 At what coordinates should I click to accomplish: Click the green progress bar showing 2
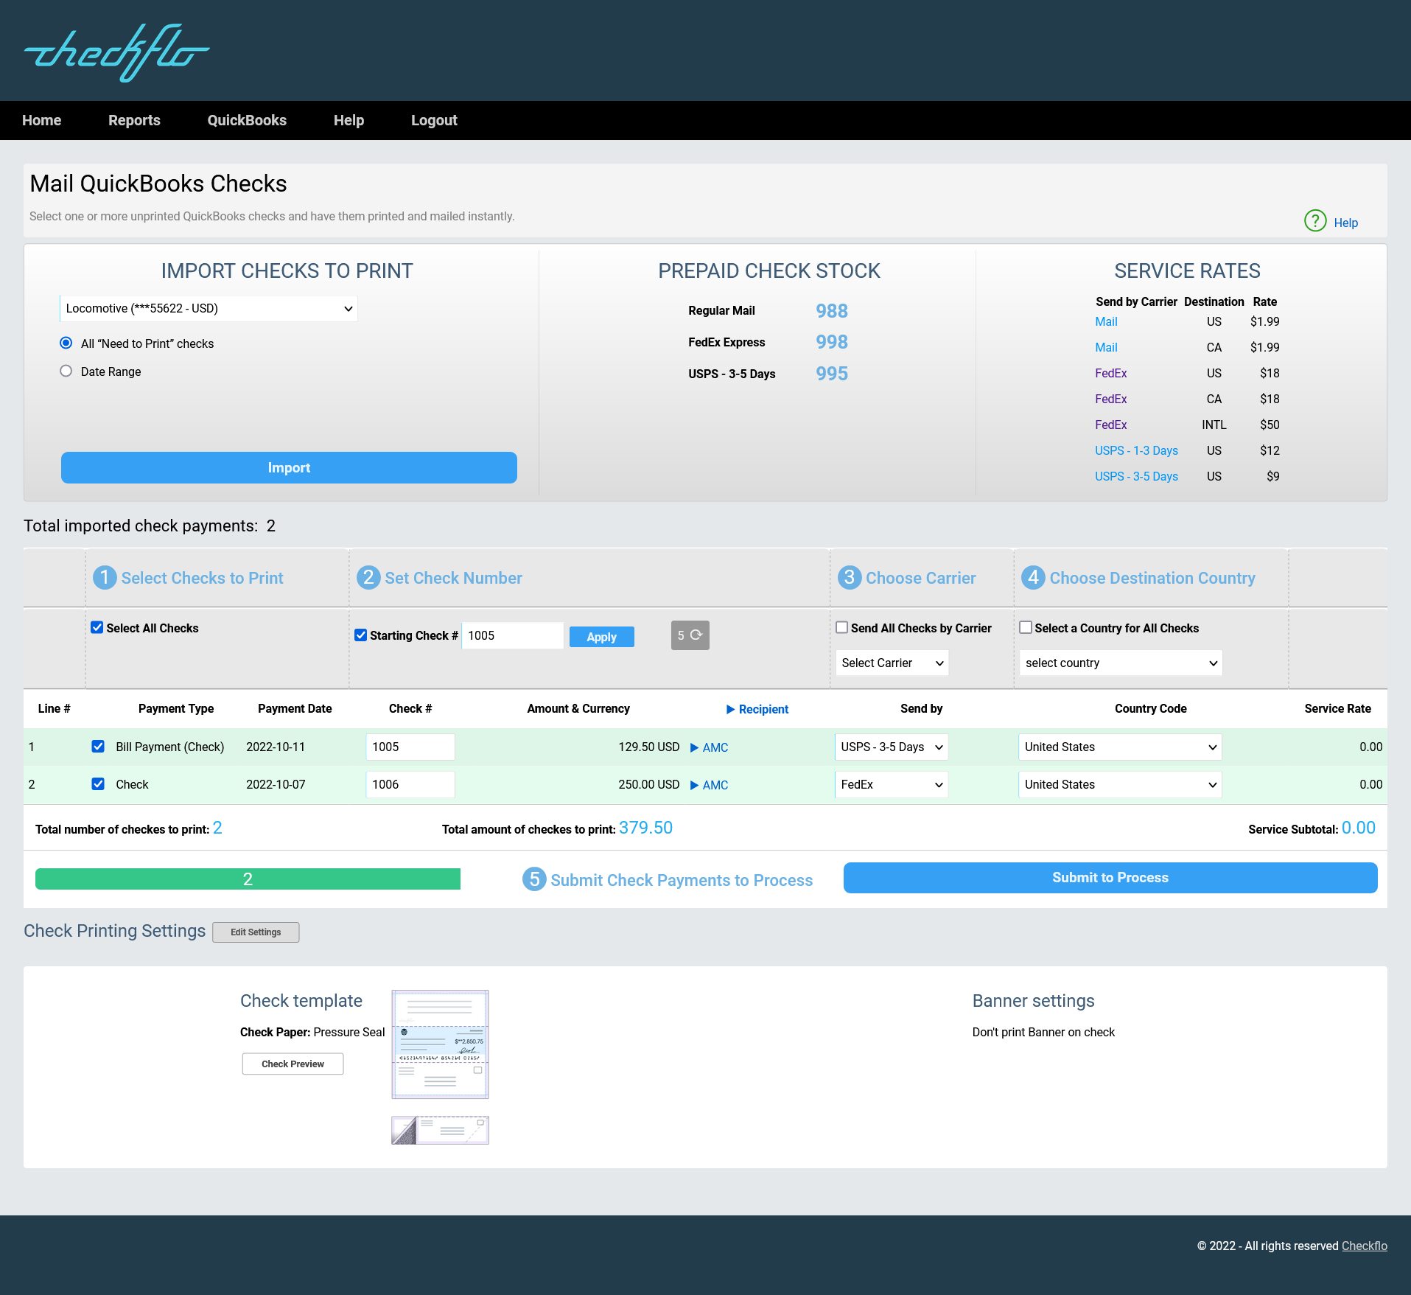pyautogui.click(x=248, y=879)
